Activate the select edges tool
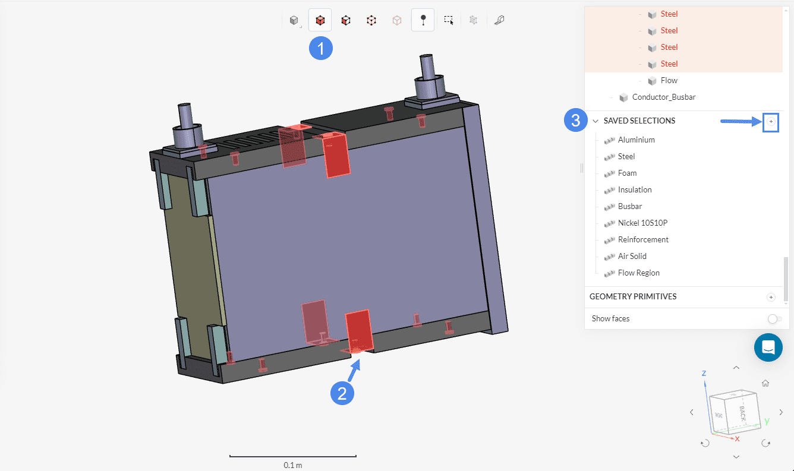This screenshot has height=471, width=794. pyautogui.click(x=371, y=20)
